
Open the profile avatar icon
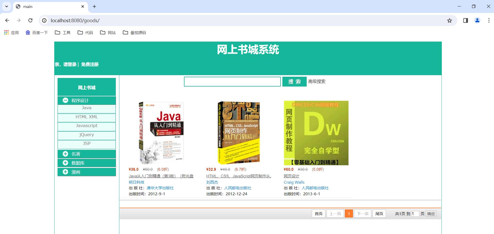(477, 20)
